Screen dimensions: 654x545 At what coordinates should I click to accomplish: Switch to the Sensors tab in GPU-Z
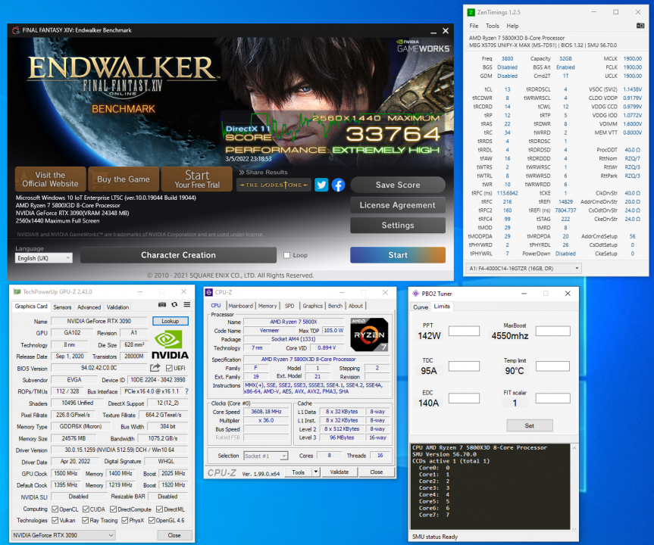pyautogui.click(x=64, y=307)
